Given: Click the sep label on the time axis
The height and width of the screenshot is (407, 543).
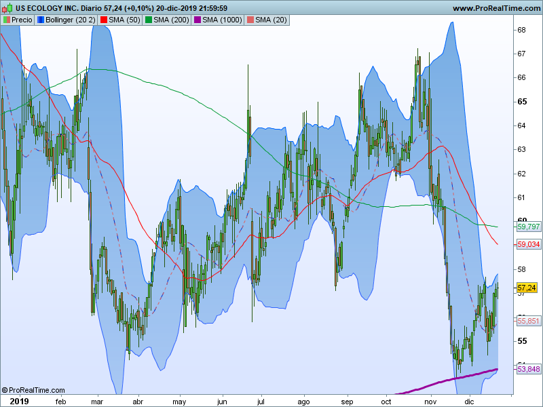Looking at the screenshot, I should [347, 402].
